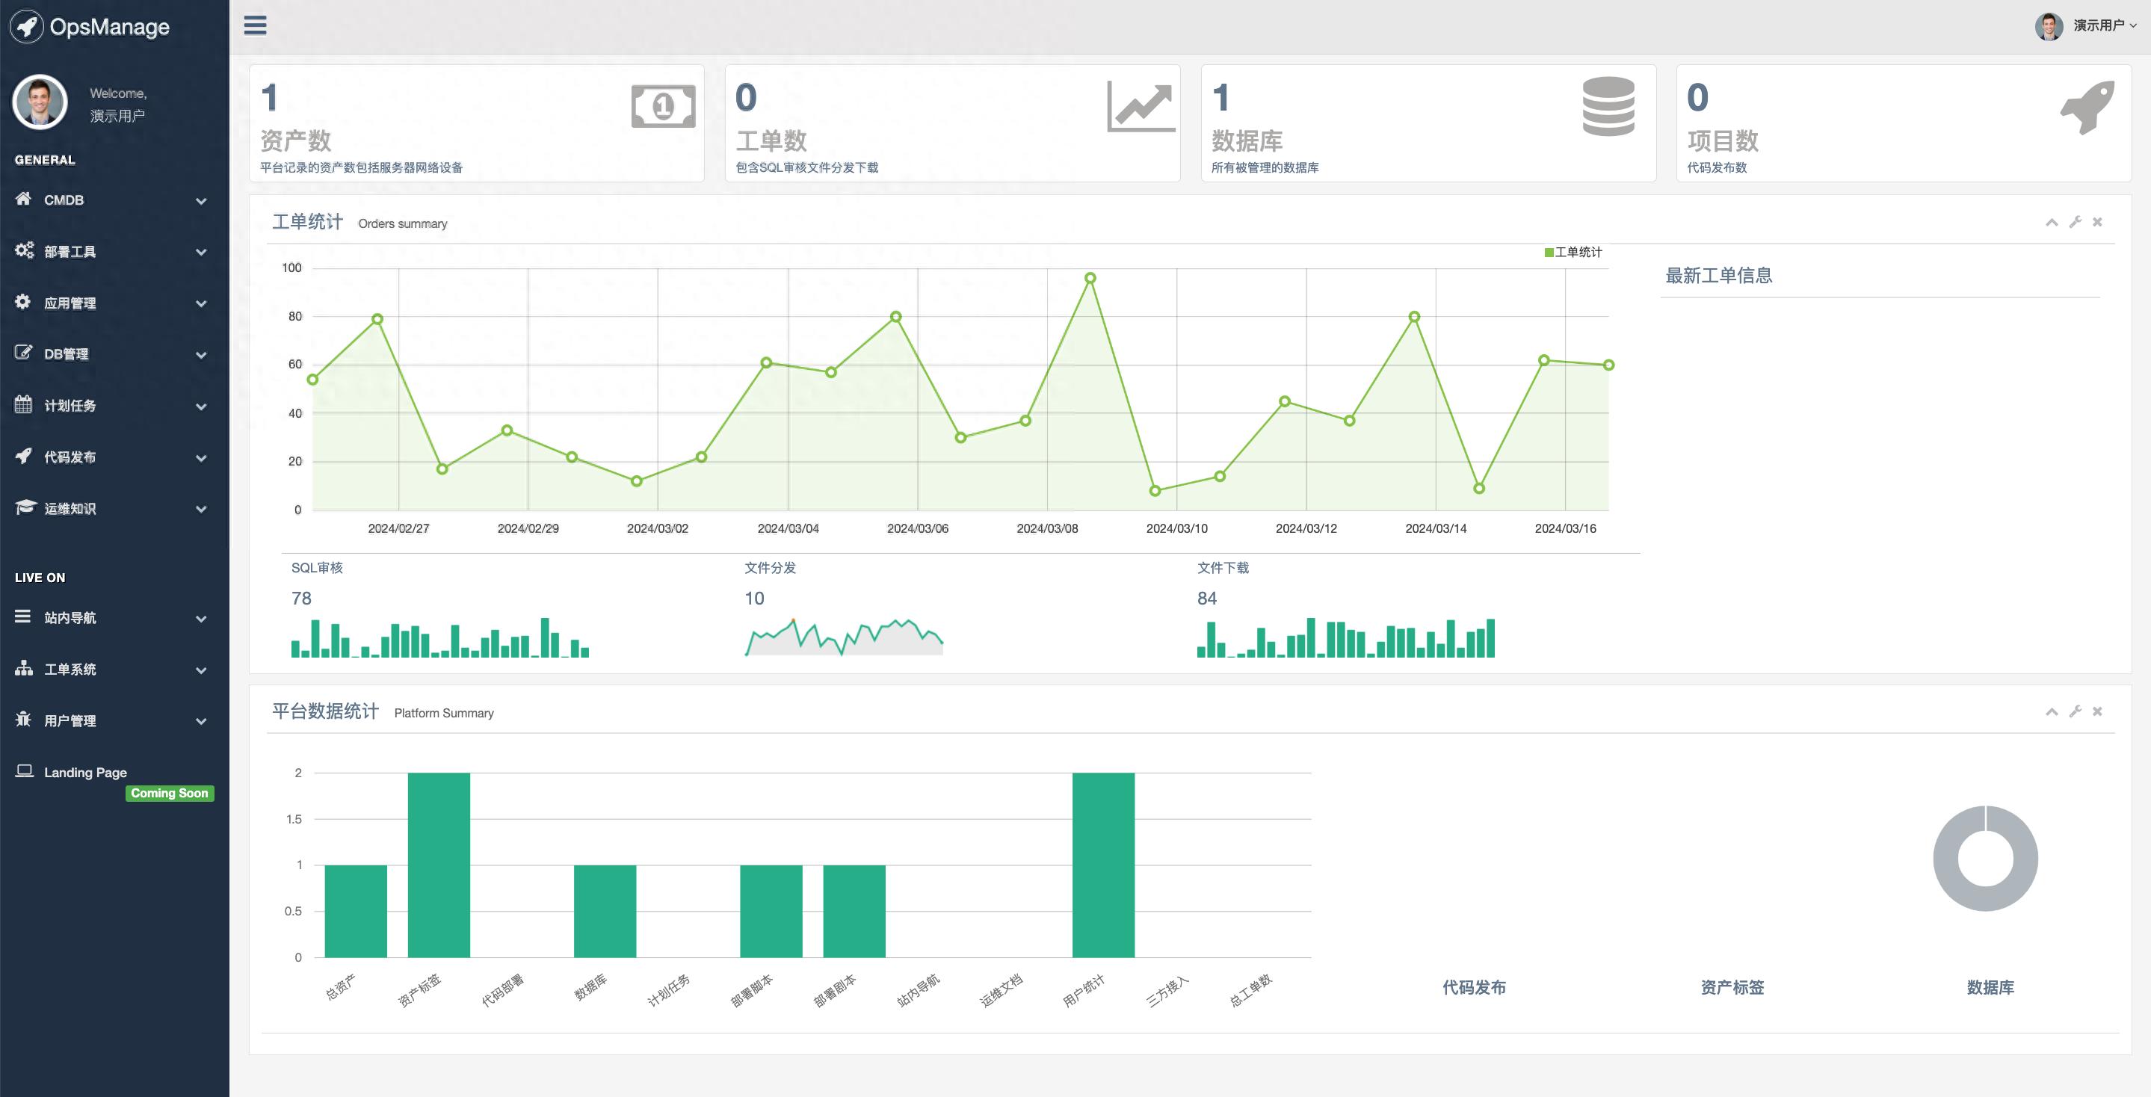2151x1097 pixels.
Task: Close the Platform Summary panel
Action: [2096, 711]
